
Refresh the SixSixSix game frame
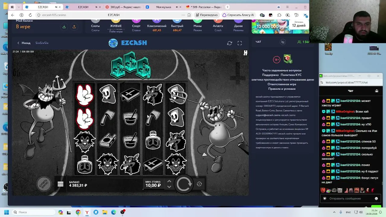click(229, 43)
